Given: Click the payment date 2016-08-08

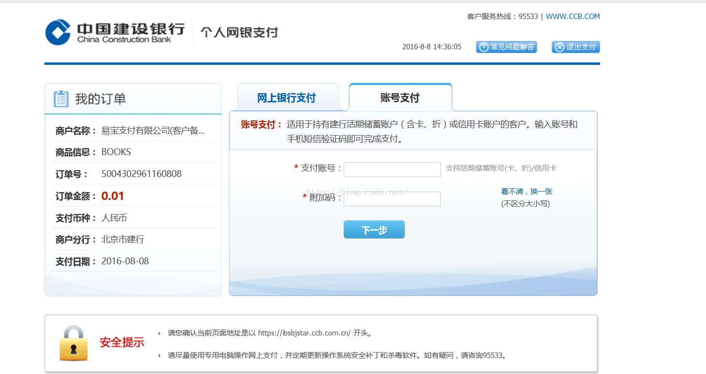Looking at the screenshot, I should (x=125, y=261).
